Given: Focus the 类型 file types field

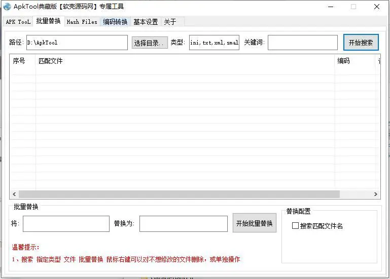Looking at the screenshot, I should [x=214, y=43].
